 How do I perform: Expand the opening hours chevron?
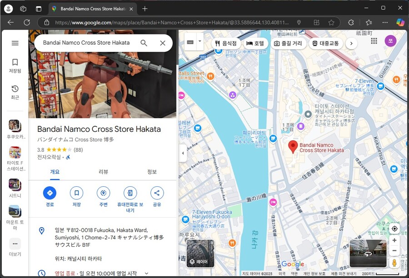point(147,273)
